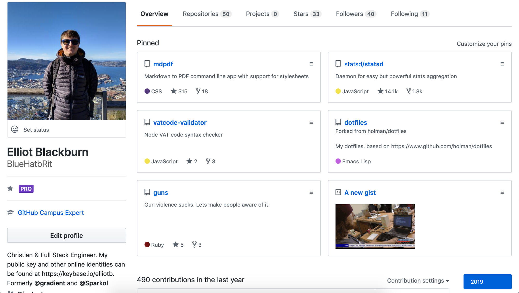
Task: Click the gist code icon beside A new gist
Action: [338, 192]
